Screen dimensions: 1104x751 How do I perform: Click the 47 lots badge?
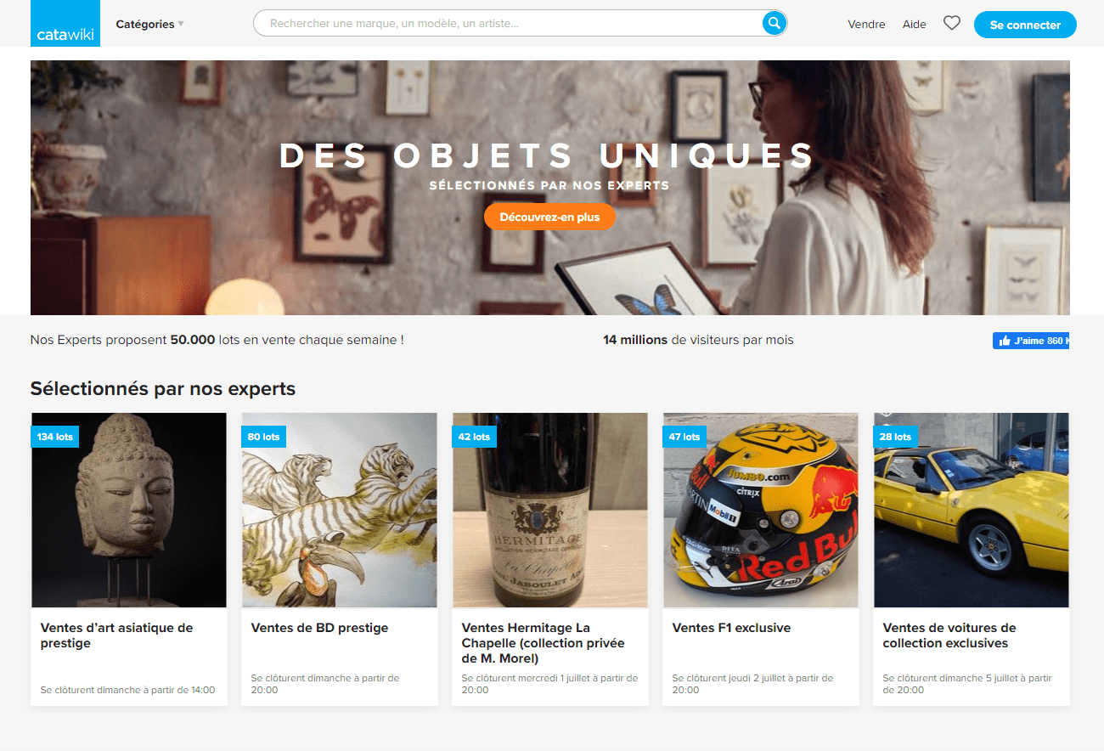684,437
